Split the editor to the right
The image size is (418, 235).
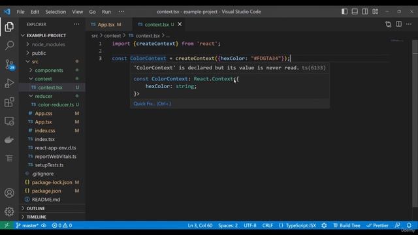(399, 24)
